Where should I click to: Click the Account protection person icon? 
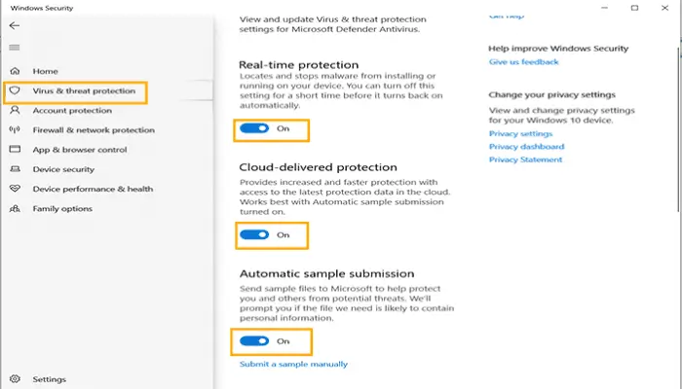point(14,111)
